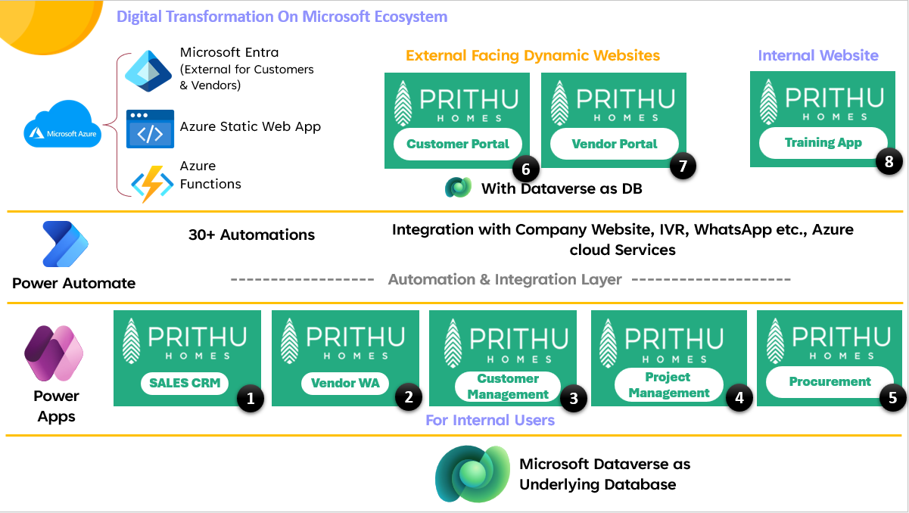909x513 pixels.
Task: Launch the Training App button
Action: [x=823, y=143]
